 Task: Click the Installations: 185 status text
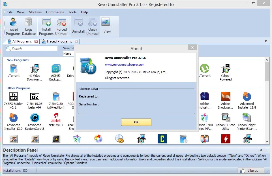click(15, 171)
